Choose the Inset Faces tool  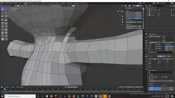click(x=6, y=23)
